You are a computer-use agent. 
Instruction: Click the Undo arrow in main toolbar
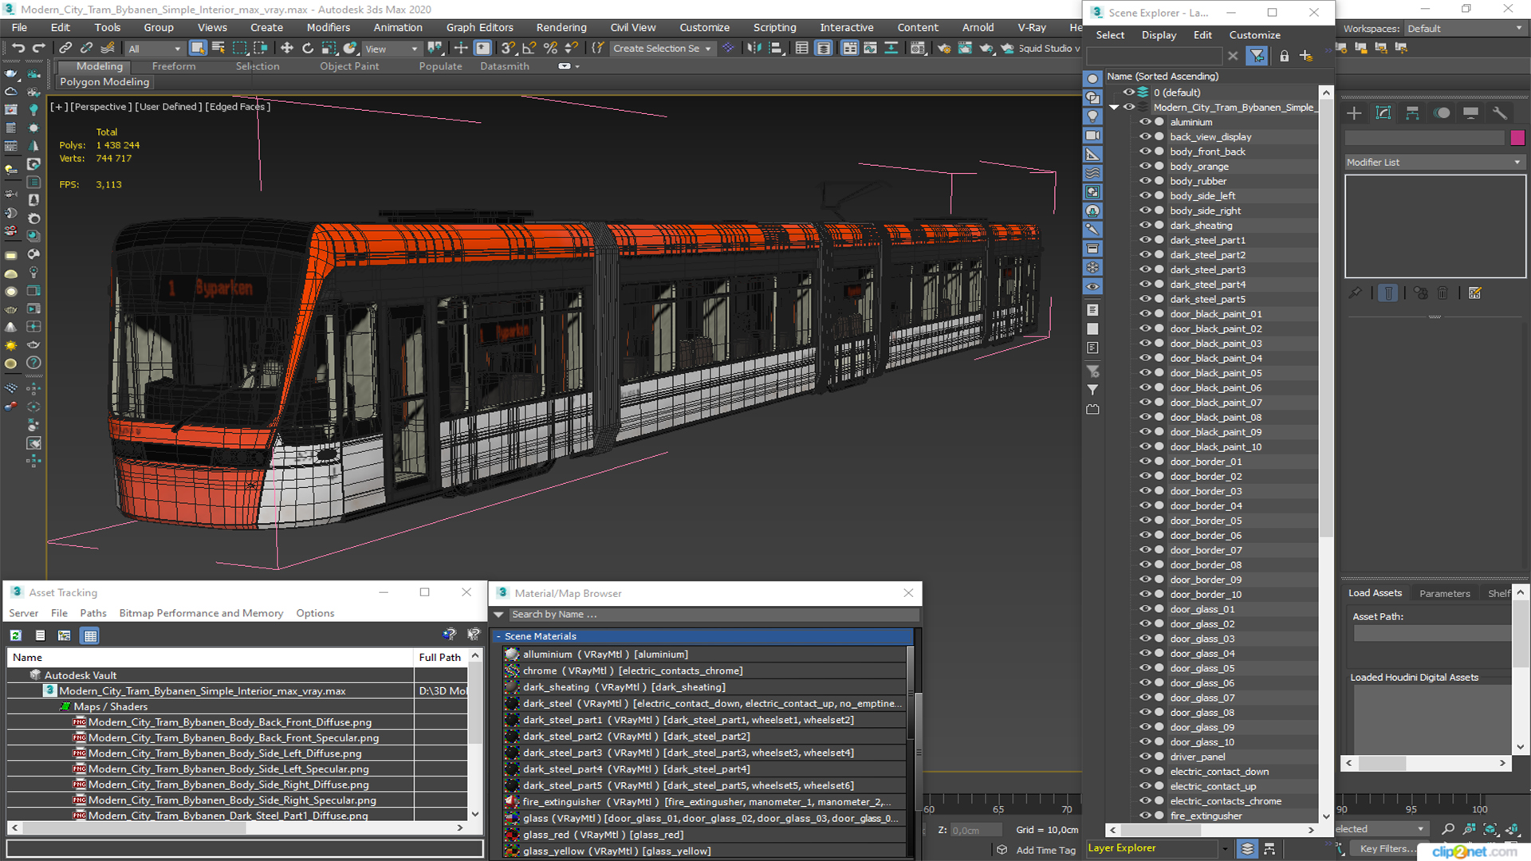click(x=18, y=49)
